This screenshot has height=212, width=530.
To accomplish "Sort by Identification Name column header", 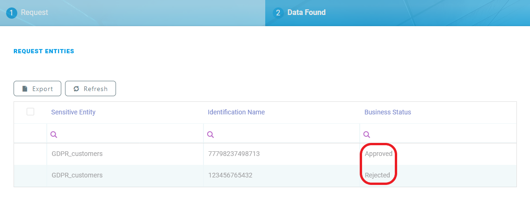I will [236, 112].
